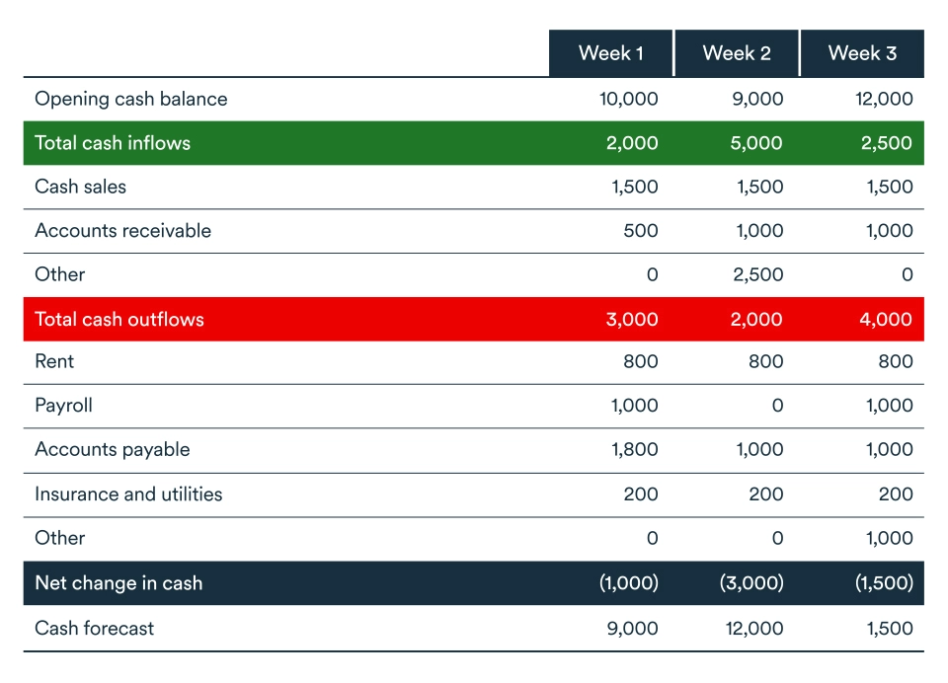This screenshot has width=948, height=683.
Task: Click the Cash forecast row label
Action: 94,629
